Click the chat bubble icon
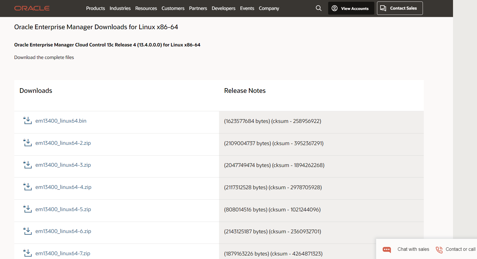The height and width of the screenshot is (259, 477). [x=387, y=250]
